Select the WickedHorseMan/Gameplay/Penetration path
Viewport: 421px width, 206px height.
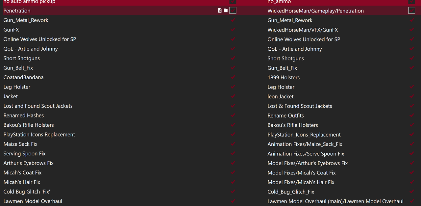click(x=315, y=11)
